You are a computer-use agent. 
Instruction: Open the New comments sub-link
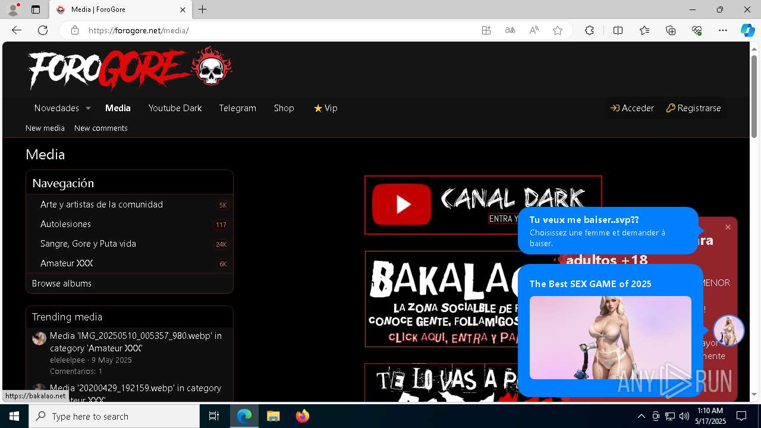click(100, 128)
